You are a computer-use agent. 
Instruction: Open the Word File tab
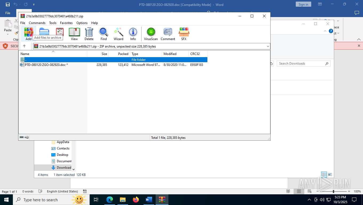tap(8, 13)
